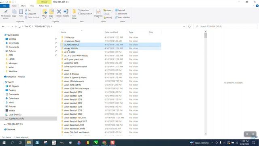Click Edit in ribbon
The width and height of the screenshot is (259, 146).
[106, 14]
